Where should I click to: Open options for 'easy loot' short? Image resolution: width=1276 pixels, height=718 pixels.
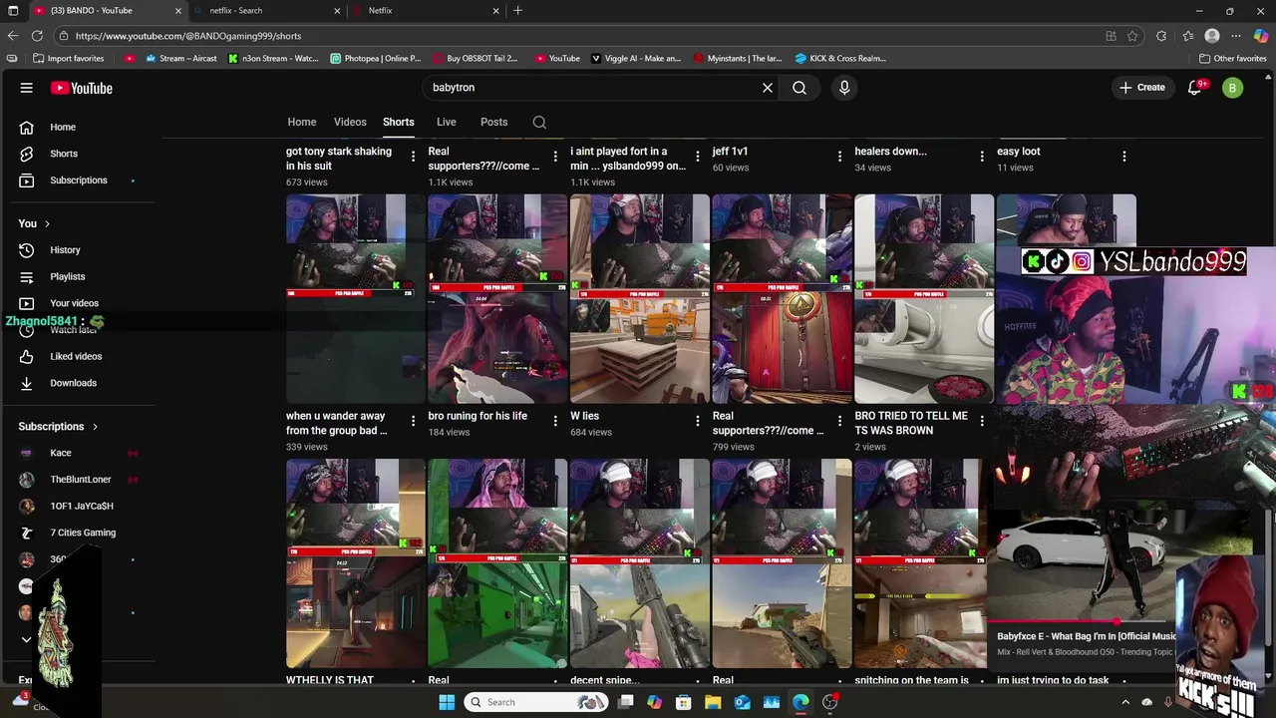click(x=1124, y=157)
